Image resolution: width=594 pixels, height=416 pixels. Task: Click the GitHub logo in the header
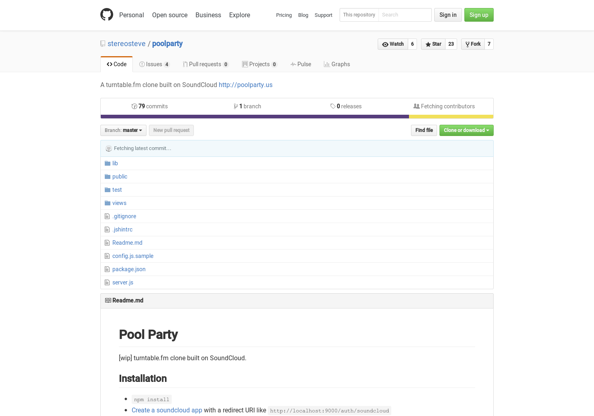(x=107, y=14)
